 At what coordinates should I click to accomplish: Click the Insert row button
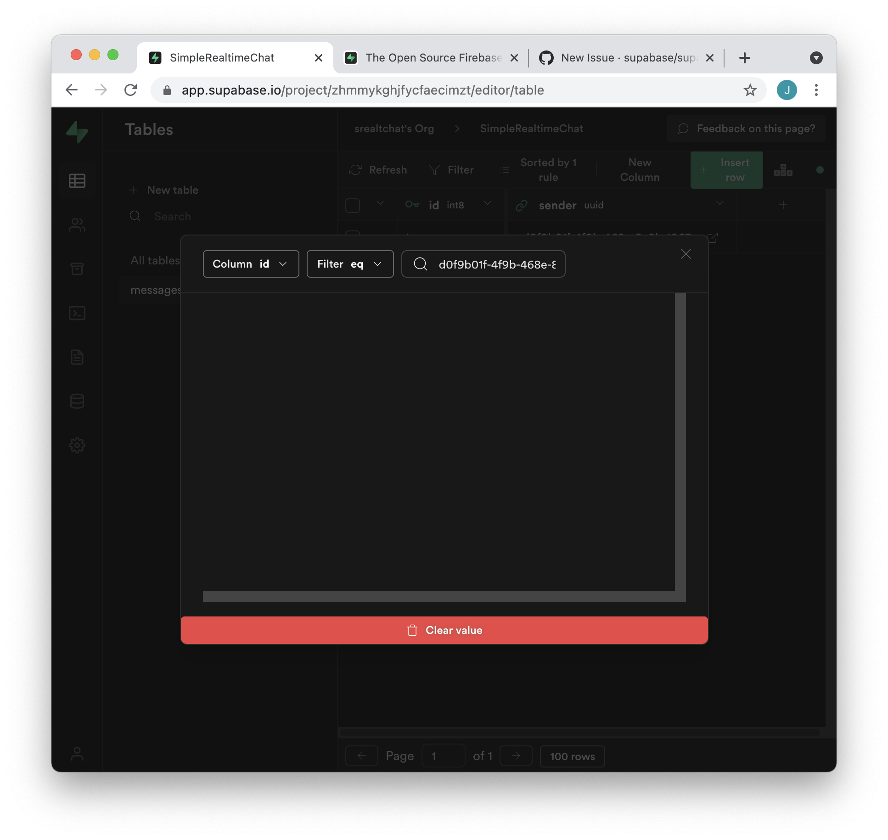pyautogui.click(x=727, y=170)
